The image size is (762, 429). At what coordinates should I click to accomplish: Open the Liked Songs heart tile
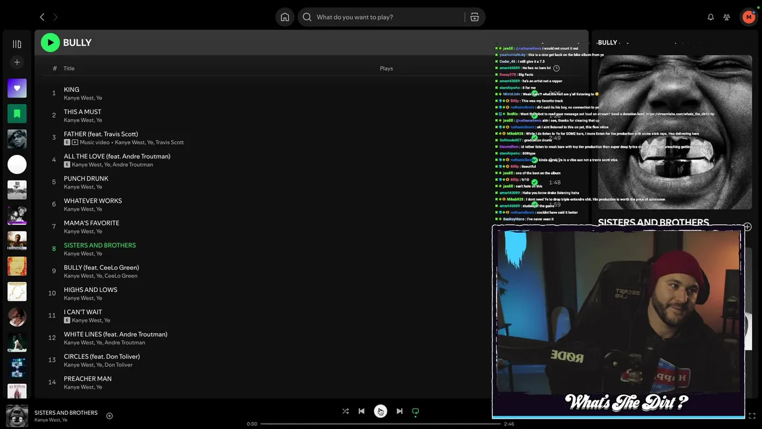click(17, 88)
